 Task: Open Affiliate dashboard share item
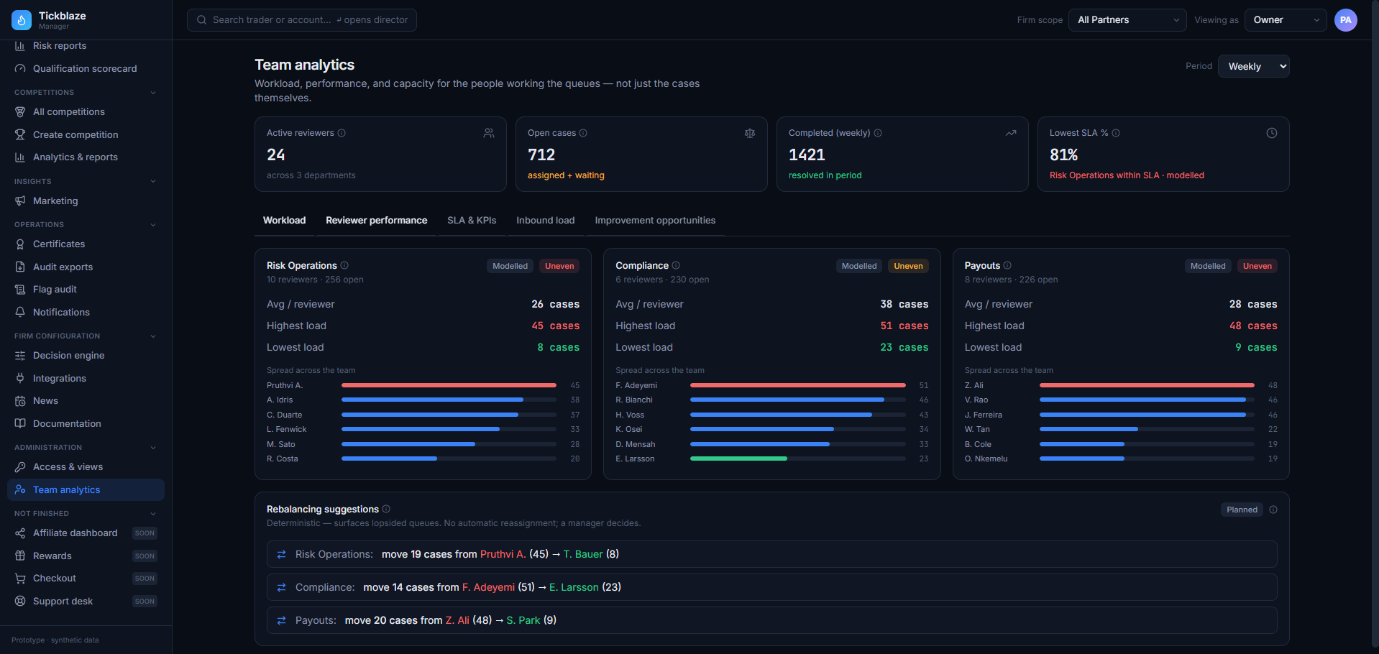click(86, 533)
